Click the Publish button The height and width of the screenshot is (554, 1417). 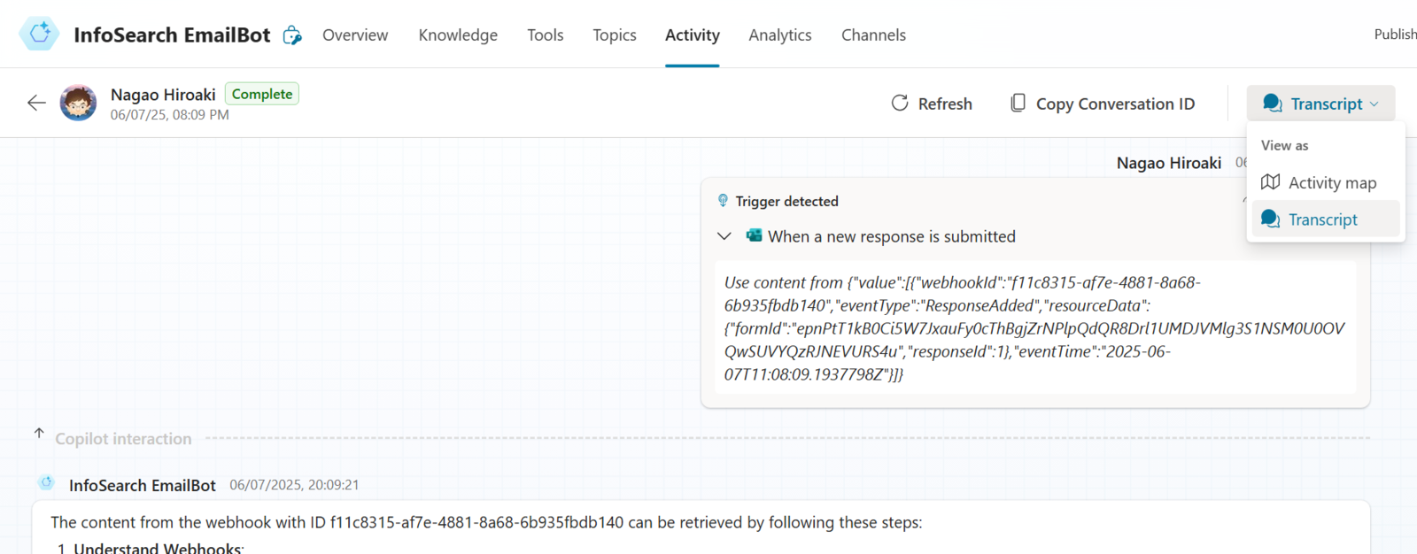pos(1395,35)
